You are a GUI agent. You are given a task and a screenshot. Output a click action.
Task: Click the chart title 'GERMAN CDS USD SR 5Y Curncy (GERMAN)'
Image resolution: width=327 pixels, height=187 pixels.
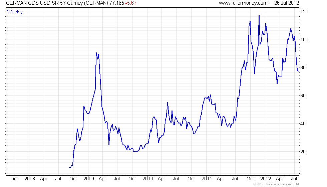pos(57,3)
